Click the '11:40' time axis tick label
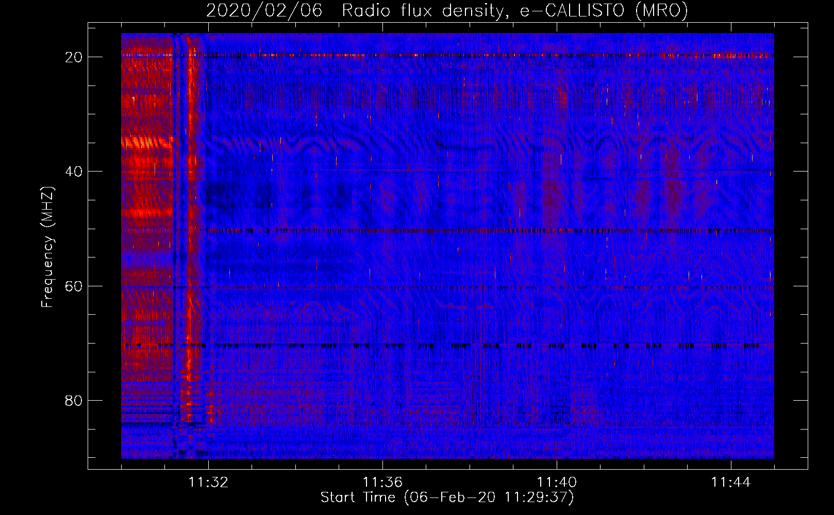Viewport: 834px width, 515px height. 557,483
